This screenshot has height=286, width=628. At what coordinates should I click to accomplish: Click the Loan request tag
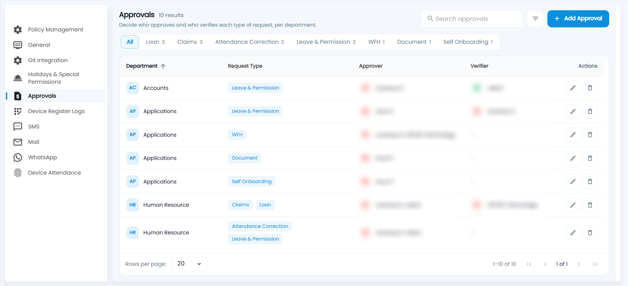(x=265, y=205)
